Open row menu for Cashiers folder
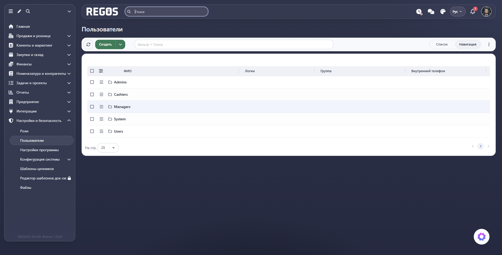Screen dimensions: 502x255 [x=101, y=94]
